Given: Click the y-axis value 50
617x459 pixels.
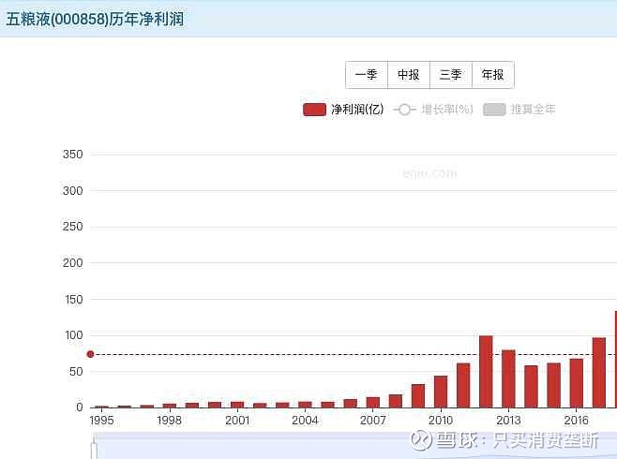Looking at the screenshot, I should pos(76,371).
